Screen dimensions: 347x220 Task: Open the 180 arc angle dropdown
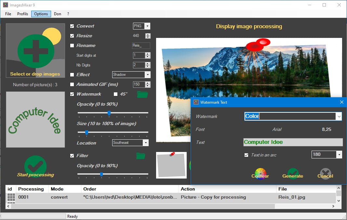click(339, 155)
